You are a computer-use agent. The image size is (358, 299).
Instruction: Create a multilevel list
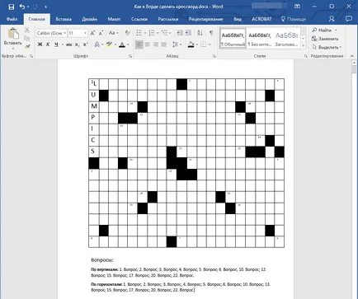pos(164,33)
